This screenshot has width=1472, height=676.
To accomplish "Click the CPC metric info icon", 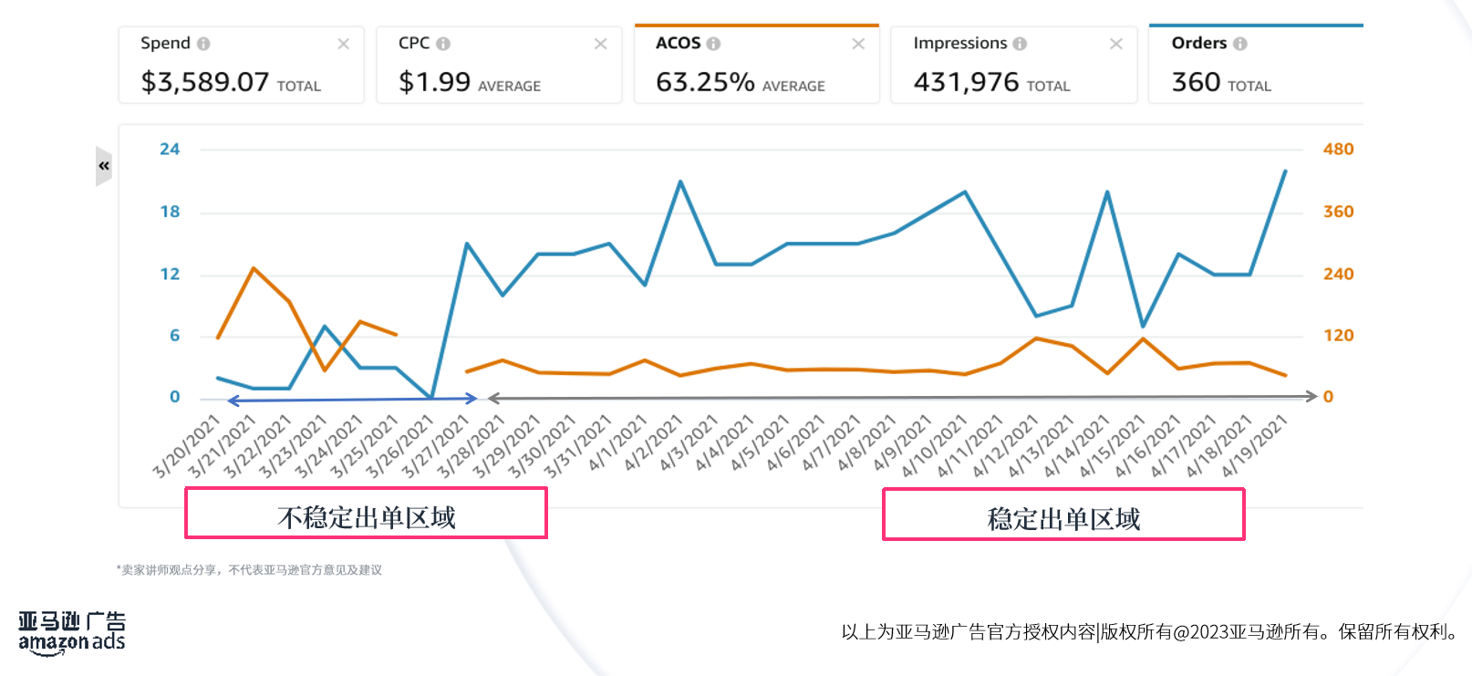I will tap(444, 43).
